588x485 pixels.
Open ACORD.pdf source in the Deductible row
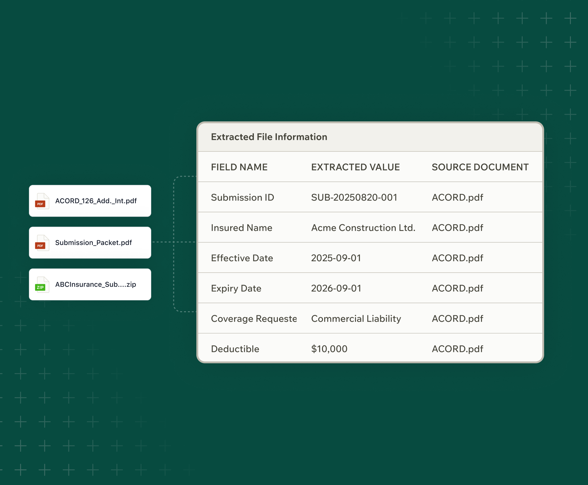(x=457, y=349)
